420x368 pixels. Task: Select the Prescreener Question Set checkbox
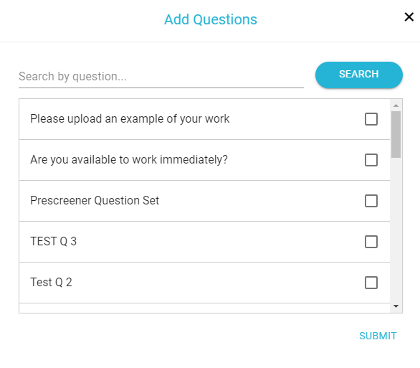pos(371,201)
